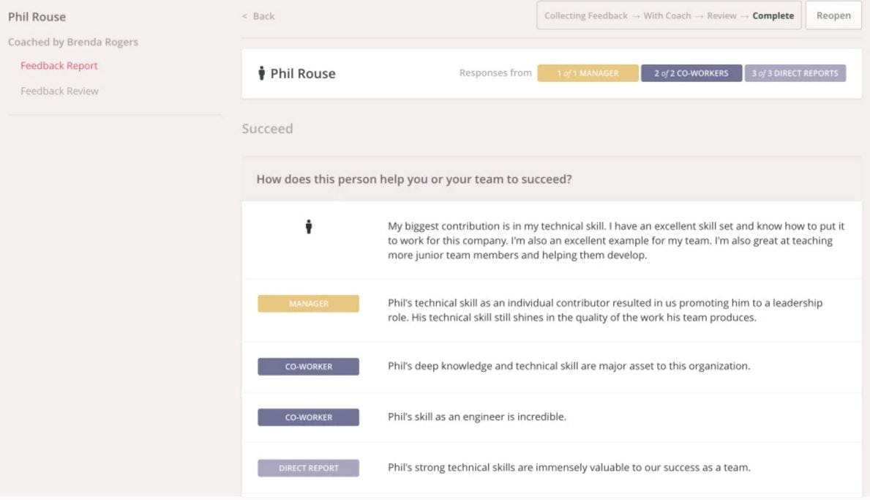Image resolution: width=870 pixels, height=500 pixels.
Task: Collapse the 'How does this person help' question panel
Action: coord(415,179)
